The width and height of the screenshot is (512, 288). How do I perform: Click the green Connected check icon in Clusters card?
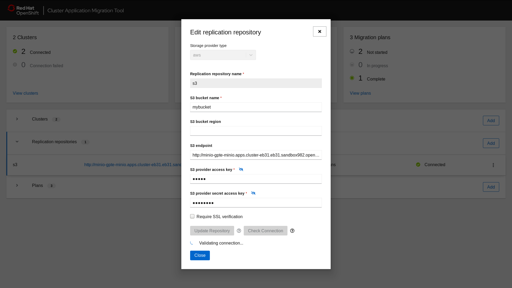tap(15, 51)
